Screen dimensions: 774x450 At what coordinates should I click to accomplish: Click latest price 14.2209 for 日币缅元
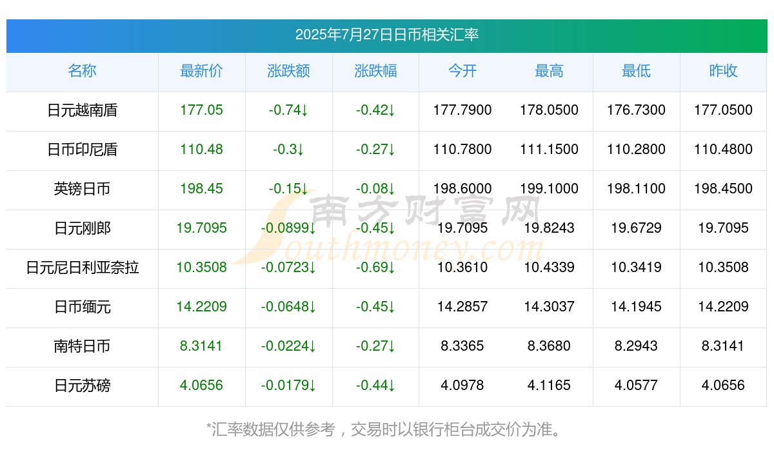click(x=202, y=307)
